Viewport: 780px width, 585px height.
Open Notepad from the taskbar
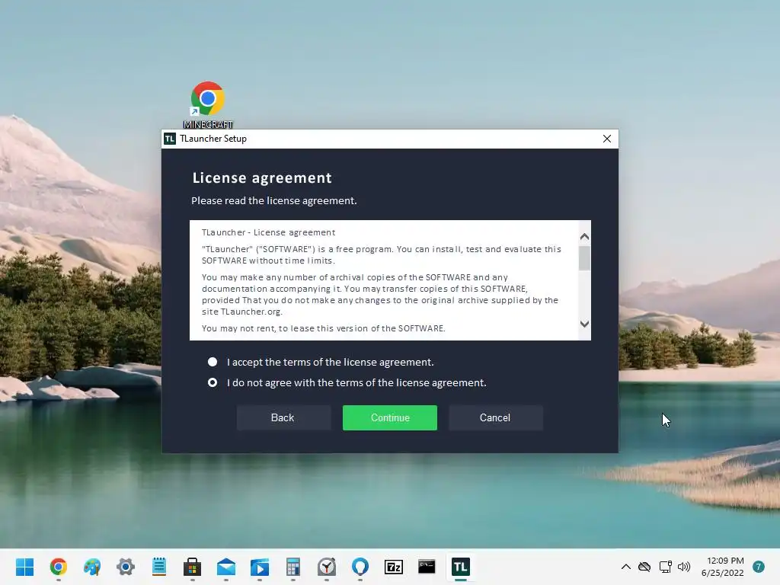pos(159,567)
